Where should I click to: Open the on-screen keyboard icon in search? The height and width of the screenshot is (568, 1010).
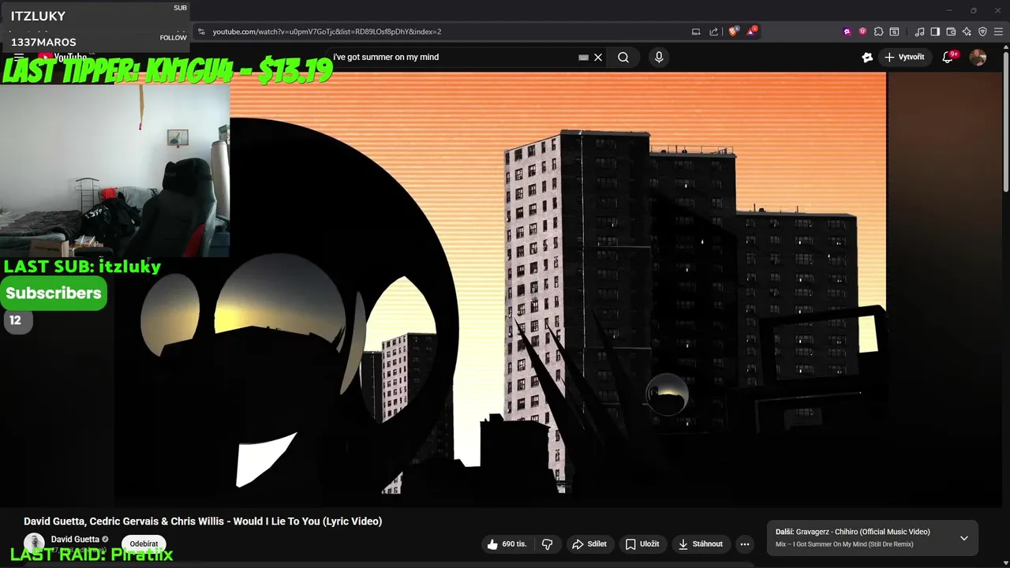(x=584, y=57)
